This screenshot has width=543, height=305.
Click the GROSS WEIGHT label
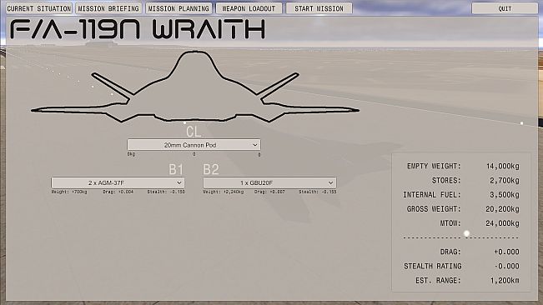[x=434, y=209]
